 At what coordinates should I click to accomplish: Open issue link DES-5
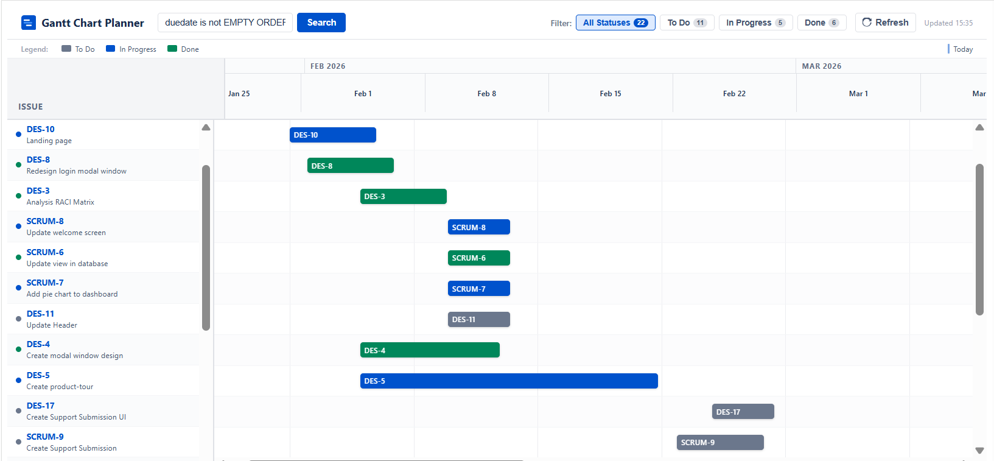tap(38, 375)
